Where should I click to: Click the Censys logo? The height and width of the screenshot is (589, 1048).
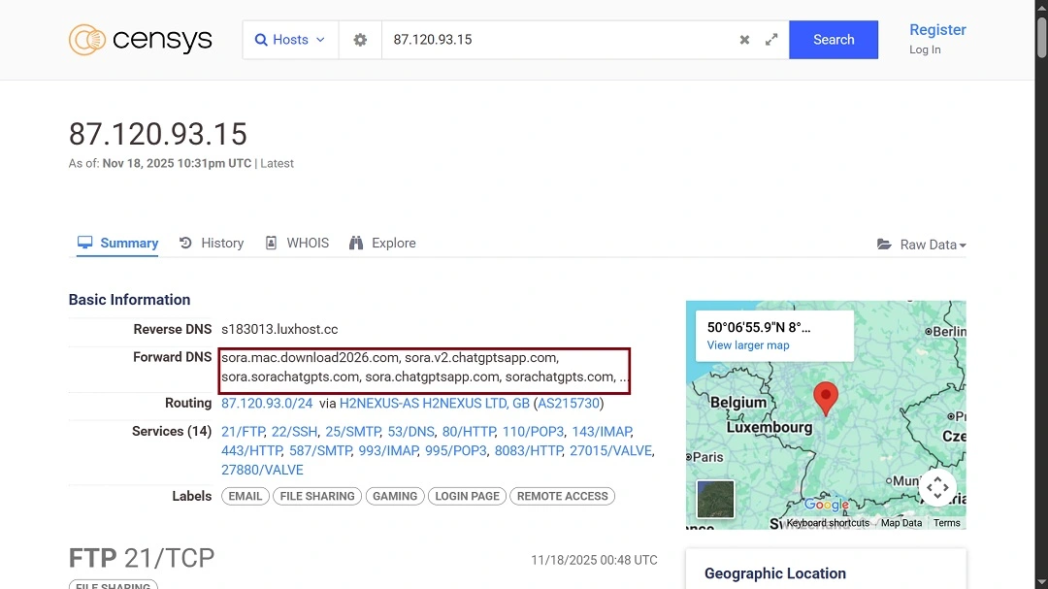pyautogui.click(x=140, y=39)
